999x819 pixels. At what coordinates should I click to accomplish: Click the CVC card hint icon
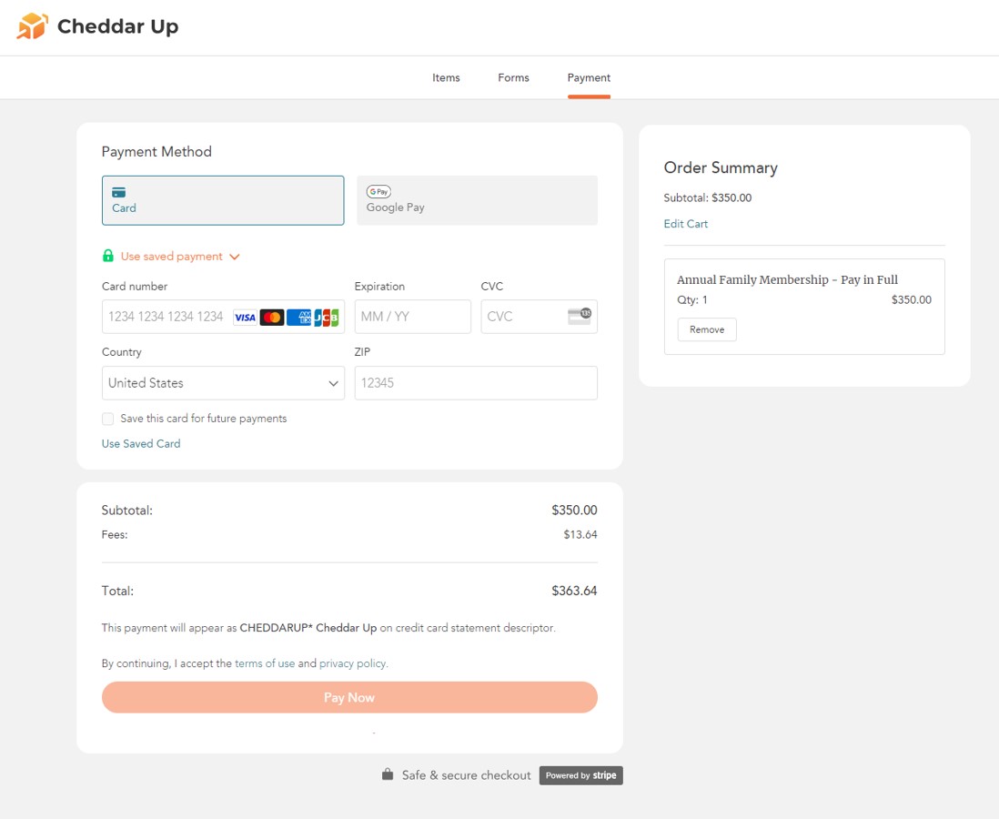click(579, 317)
